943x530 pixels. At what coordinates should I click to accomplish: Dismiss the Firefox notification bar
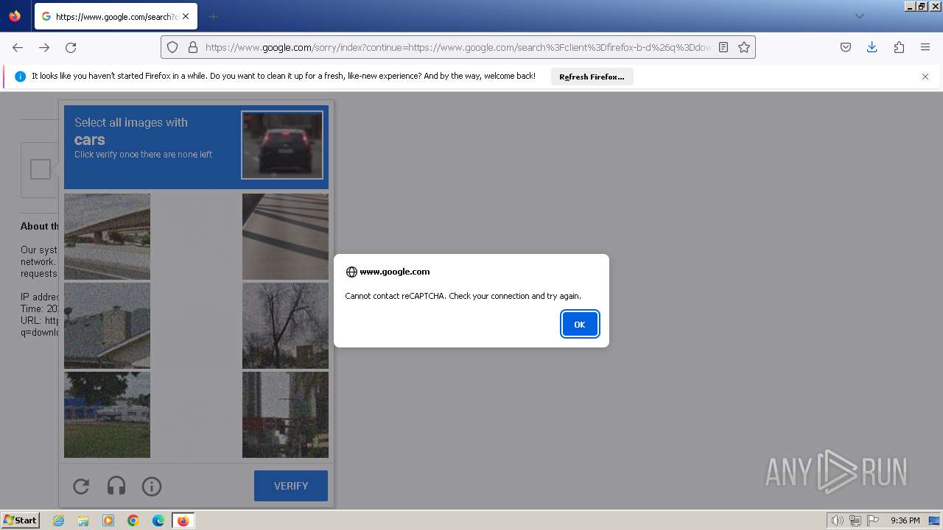pos(925,77)
